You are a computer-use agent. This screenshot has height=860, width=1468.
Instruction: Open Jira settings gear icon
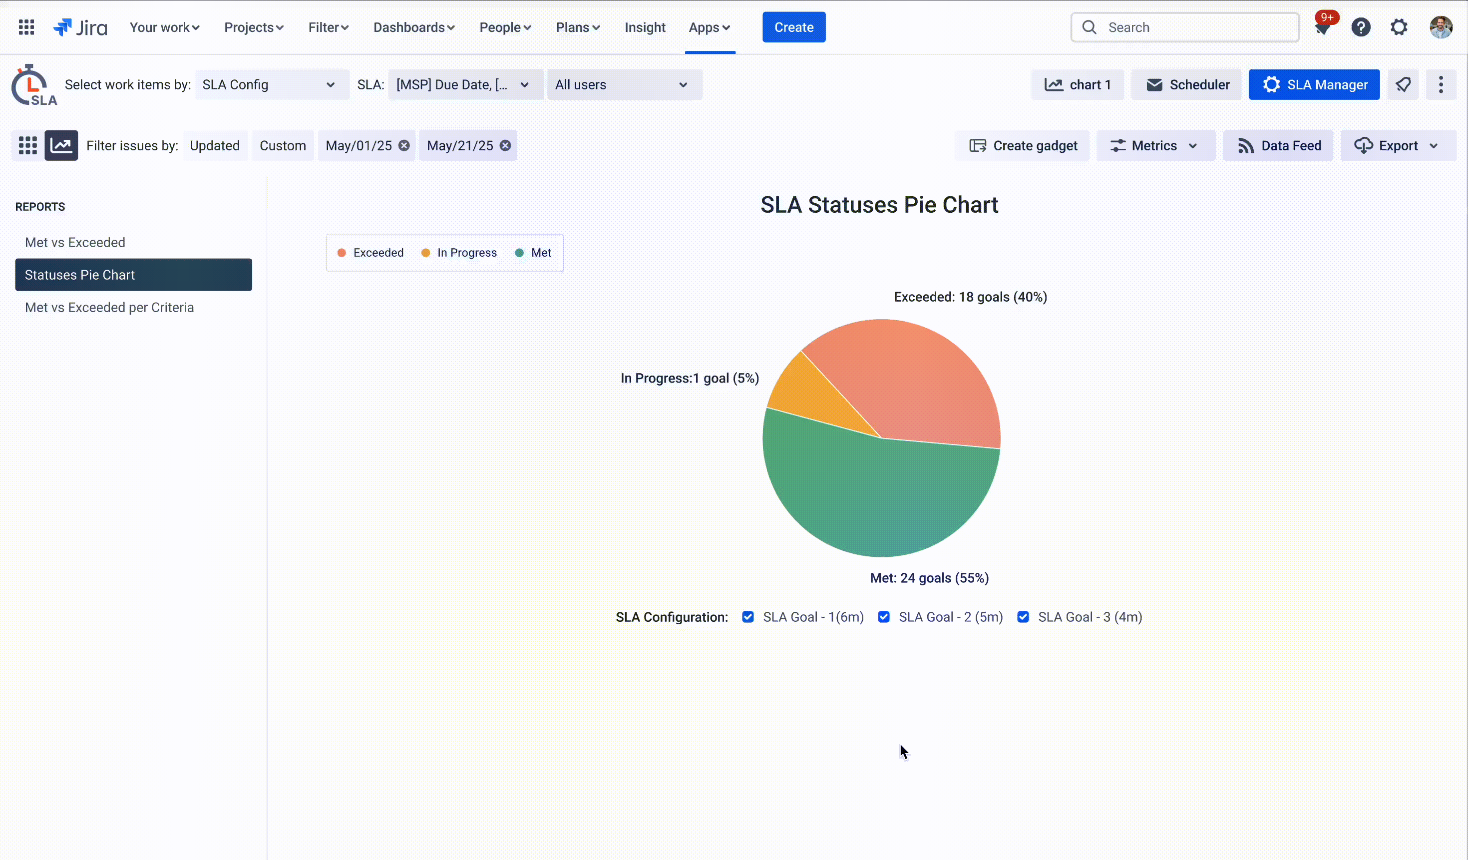click(x=1399, y=27)
